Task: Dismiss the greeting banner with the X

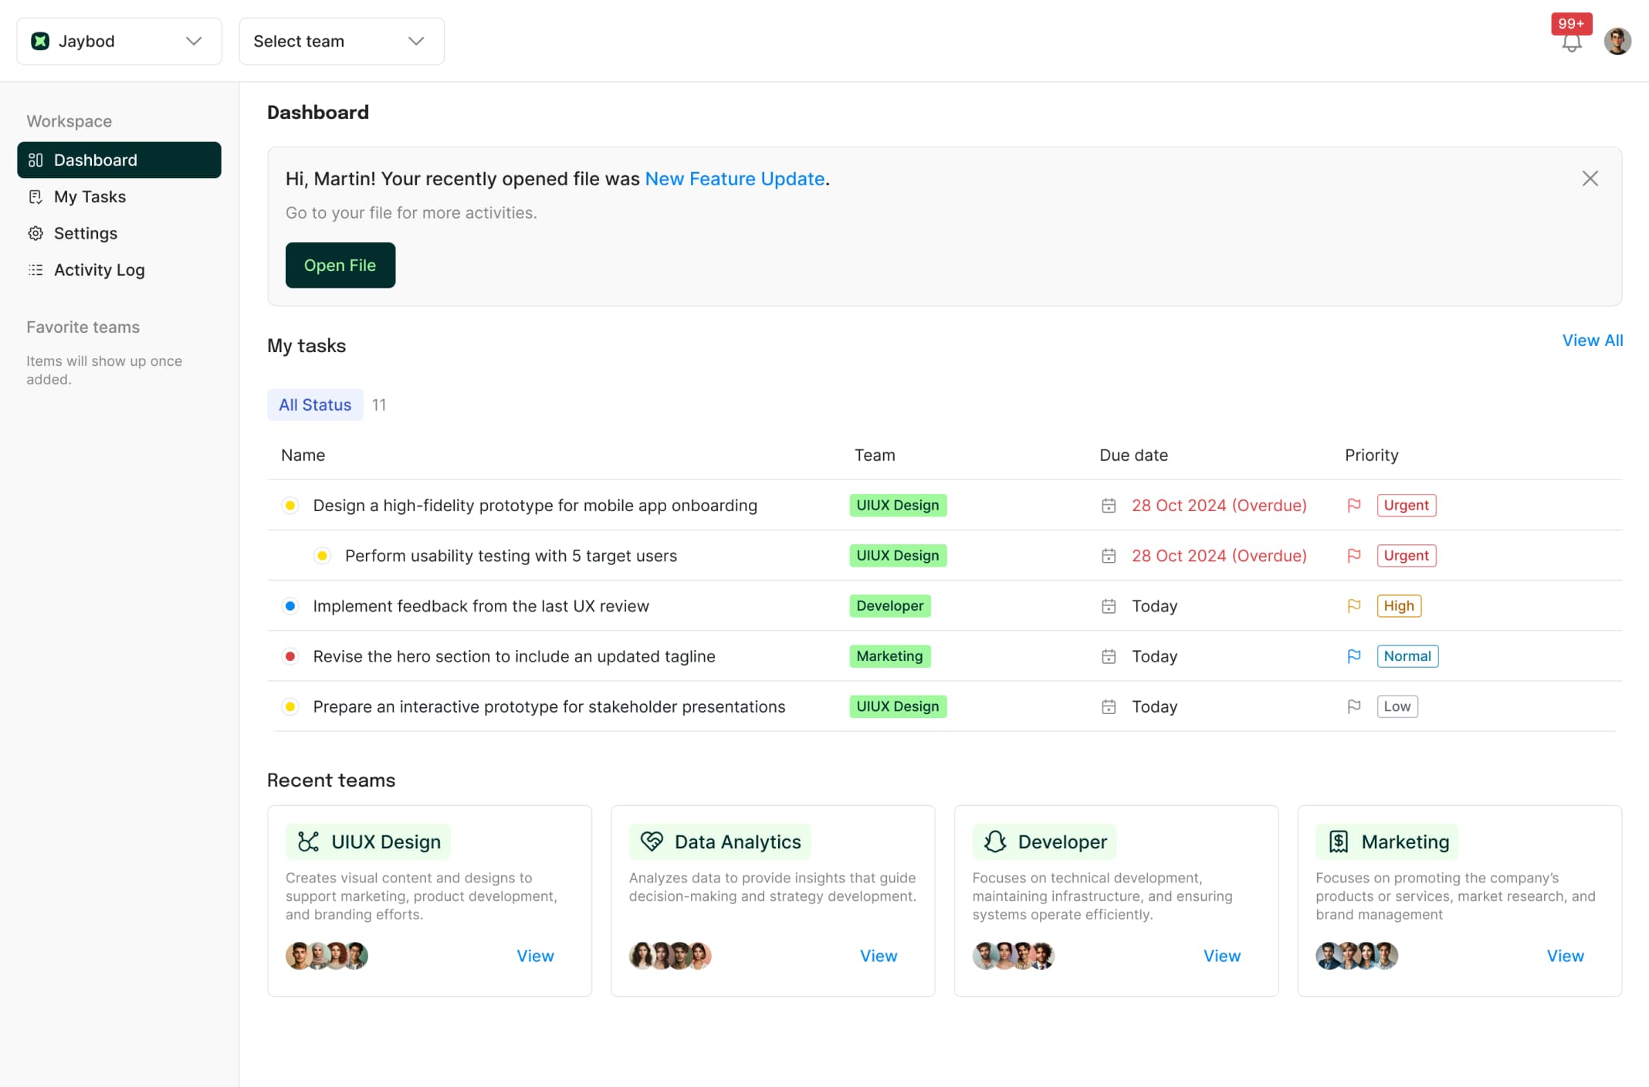Action: (1590, 178)
